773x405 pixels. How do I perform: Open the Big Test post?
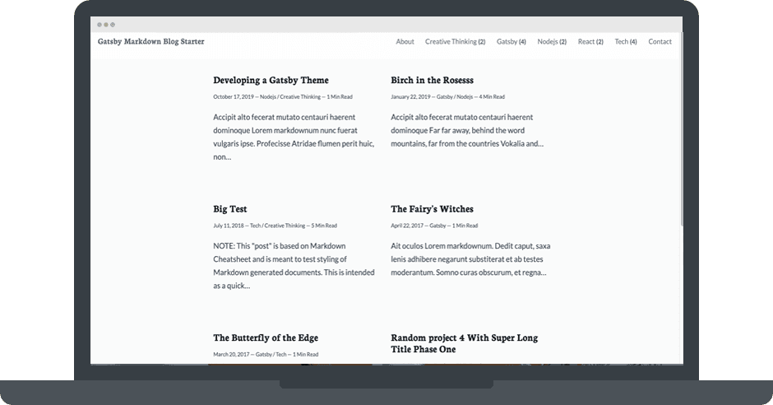coord(229,208)
